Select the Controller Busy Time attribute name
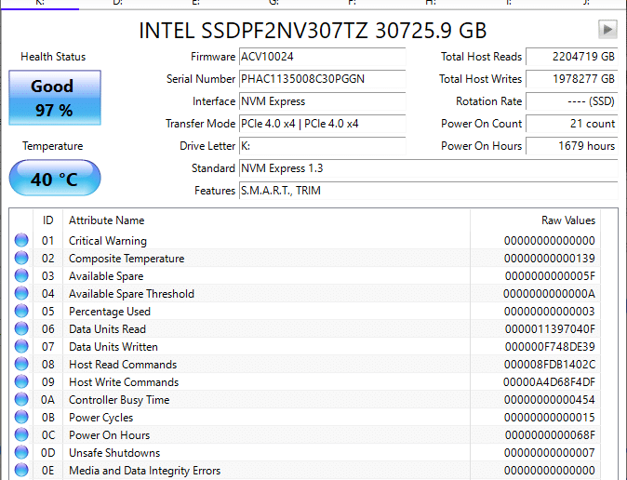The image size is (627, 480). tap(119, 400)
